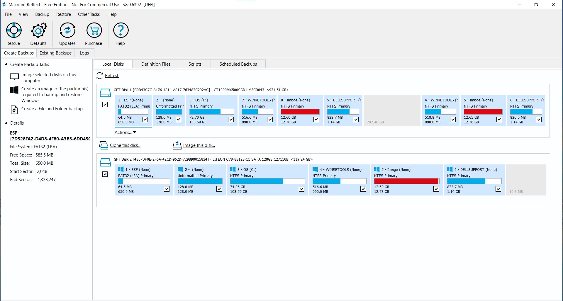Uncheck Disk 1 OS (F:) partition checkbox
563x301 pixels.
(231, 119)
